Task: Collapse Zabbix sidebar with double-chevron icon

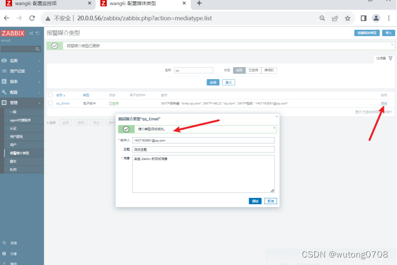Action: click(x=31, y=33)
